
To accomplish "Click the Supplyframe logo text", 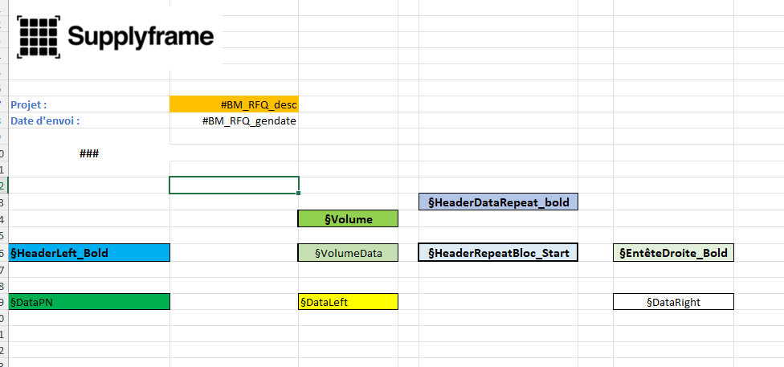I will point(141,36).
